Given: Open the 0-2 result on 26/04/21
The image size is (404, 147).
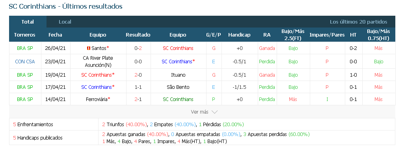Looking at the screenshot, I should coord(138,48).
